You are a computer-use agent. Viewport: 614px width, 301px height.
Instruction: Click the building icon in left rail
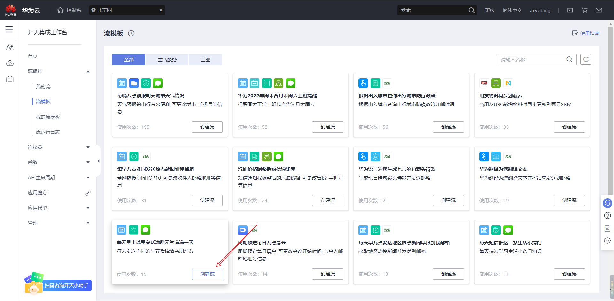coord(10,79)
